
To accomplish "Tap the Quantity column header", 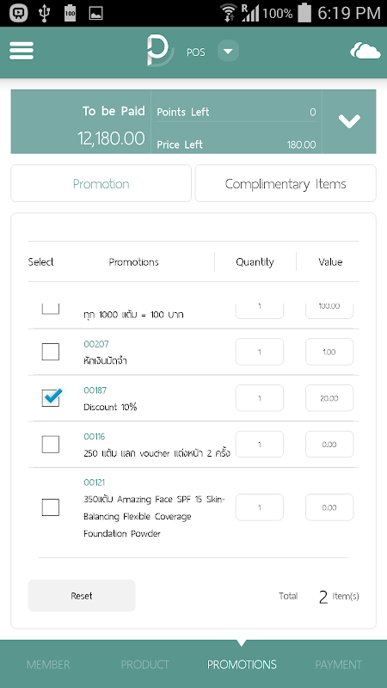I will tap(255, 262).
